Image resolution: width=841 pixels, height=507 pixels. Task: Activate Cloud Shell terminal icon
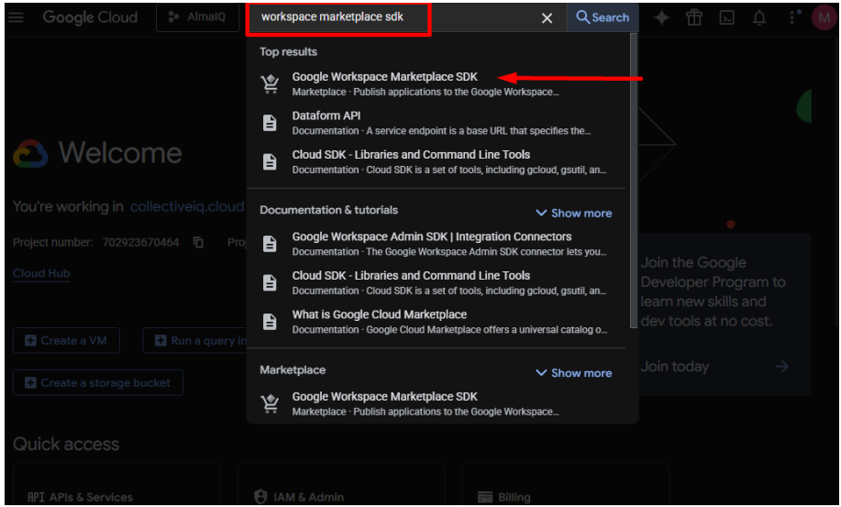[x=726, y=17]
